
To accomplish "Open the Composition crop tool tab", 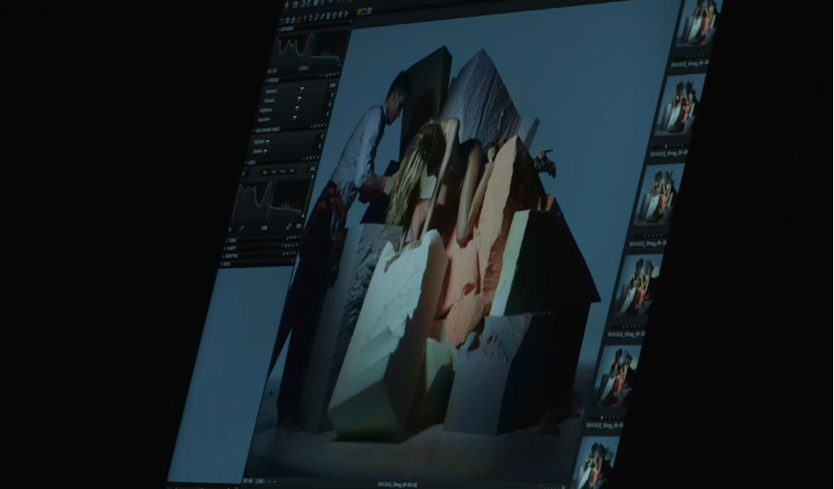I will 311,18.
